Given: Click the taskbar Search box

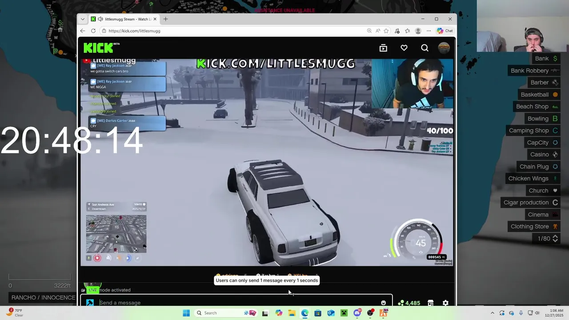Looking at the screenshot, I should click(x=227, y=313).
